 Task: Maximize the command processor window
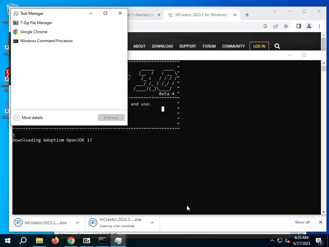click(304, 55)
